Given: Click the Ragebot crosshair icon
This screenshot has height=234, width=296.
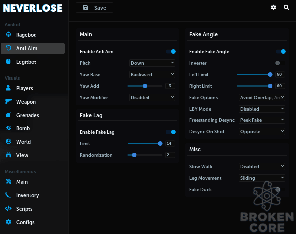Looking at the screenshot, I should coord(8,34).
